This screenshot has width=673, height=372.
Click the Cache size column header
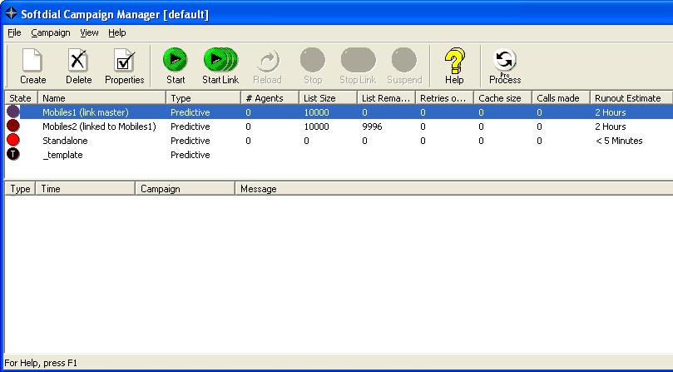(x=503, y=98)
